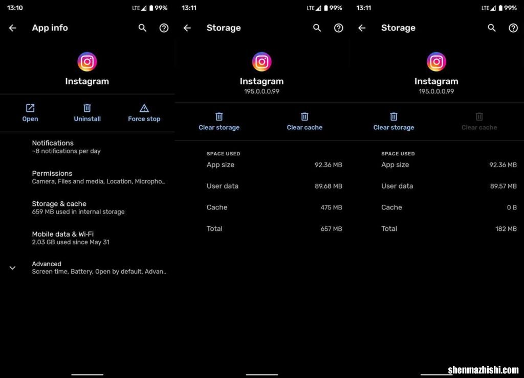
Task: Go back from the App info screen
Action: coord(13,28)
